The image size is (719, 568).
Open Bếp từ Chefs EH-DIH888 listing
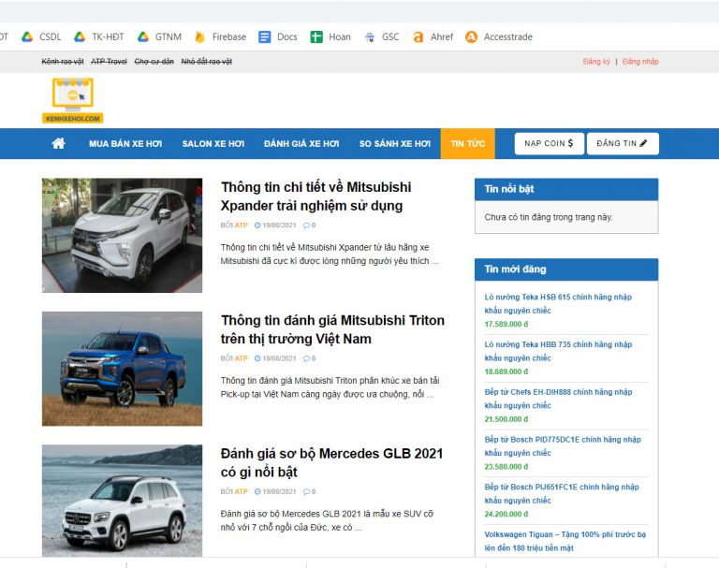[559, 399]
